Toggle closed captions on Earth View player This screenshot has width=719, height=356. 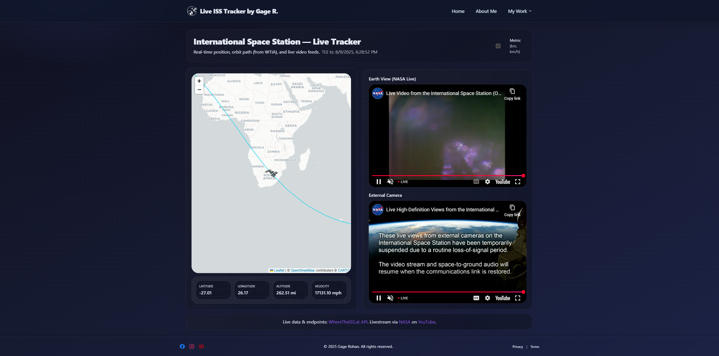tap(476, 182)
